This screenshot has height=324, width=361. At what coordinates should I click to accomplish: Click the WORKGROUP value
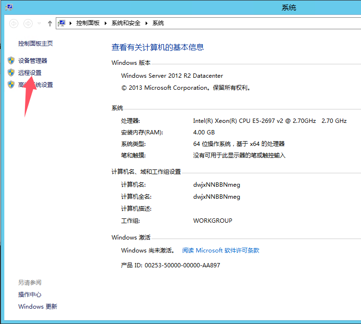tap(212, 220)
